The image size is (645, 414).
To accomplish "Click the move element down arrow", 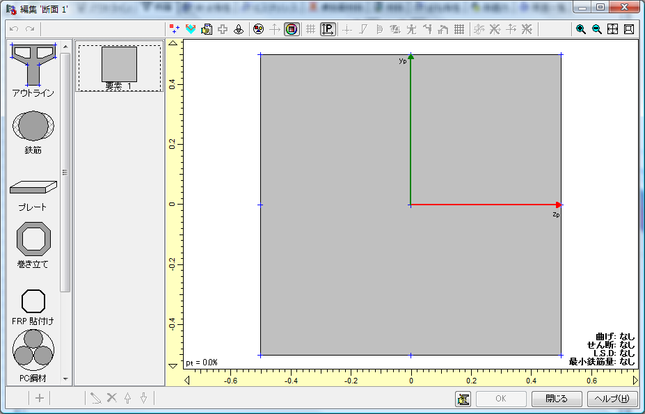I will click(143, 398).
